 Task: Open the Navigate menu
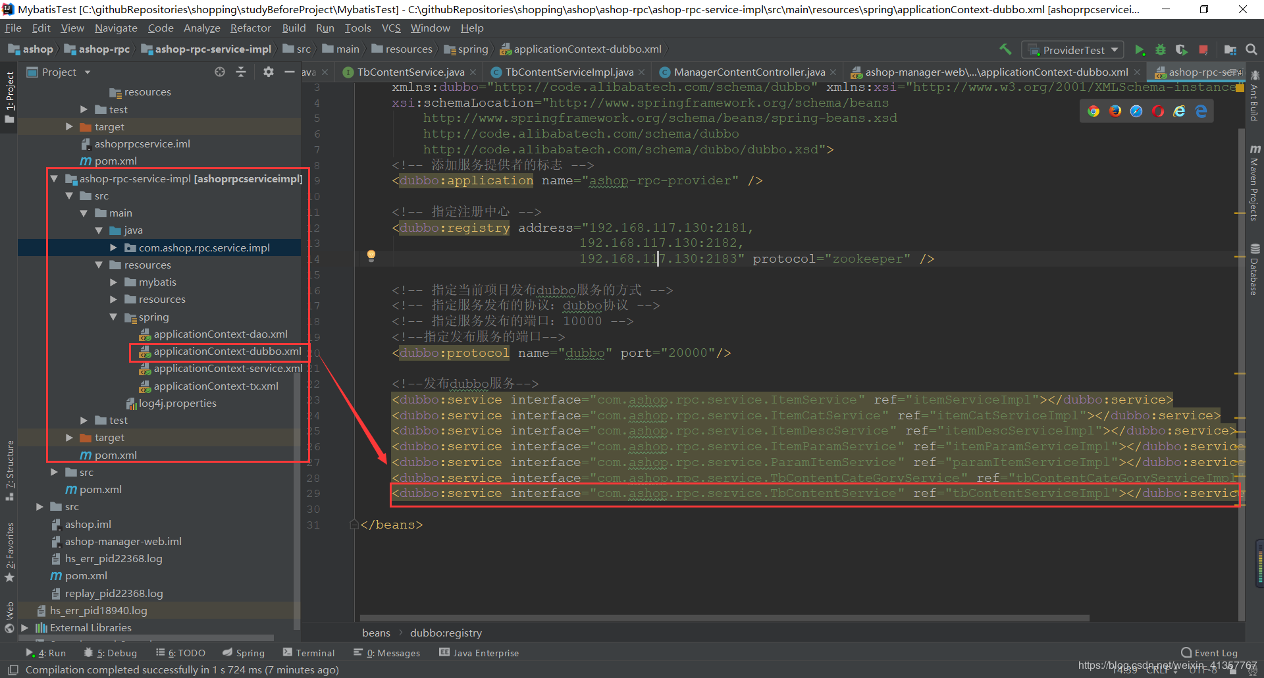tap(116, 28)
